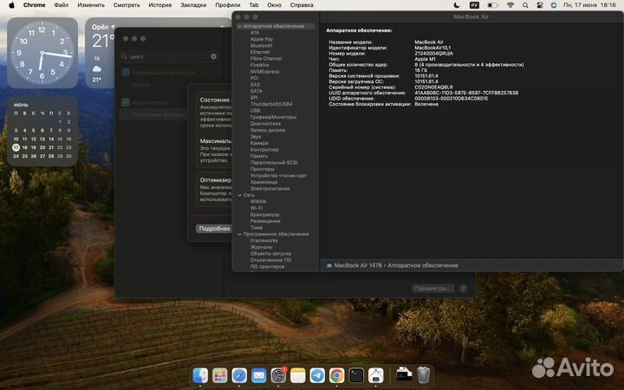The image size is (624, 390).
Task: Open the Mail app in Dock
Action: (x=258, y=375)
